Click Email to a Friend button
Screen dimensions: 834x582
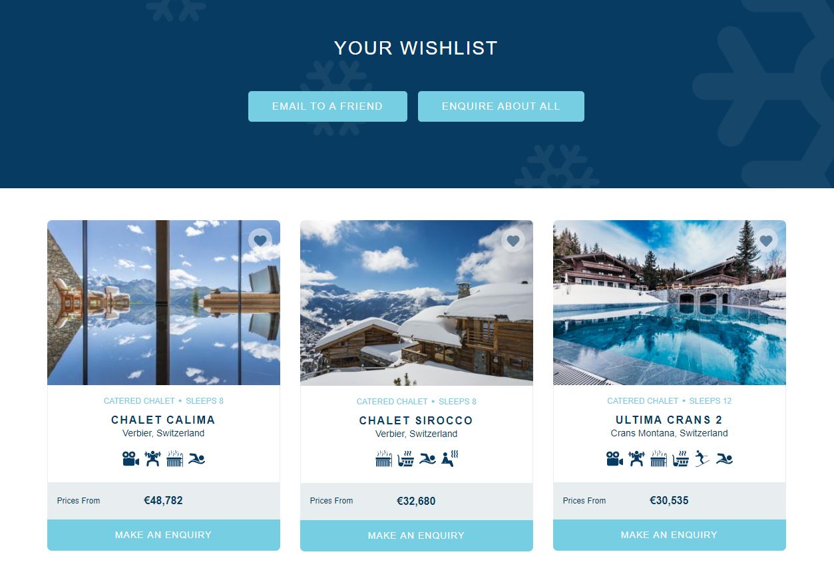[x=327, y=106]
